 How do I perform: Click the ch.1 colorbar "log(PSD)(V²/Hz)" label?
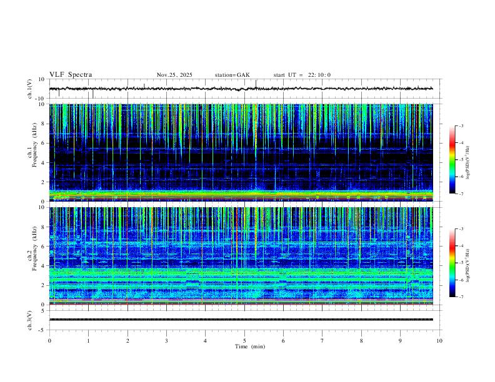[467, 163]
